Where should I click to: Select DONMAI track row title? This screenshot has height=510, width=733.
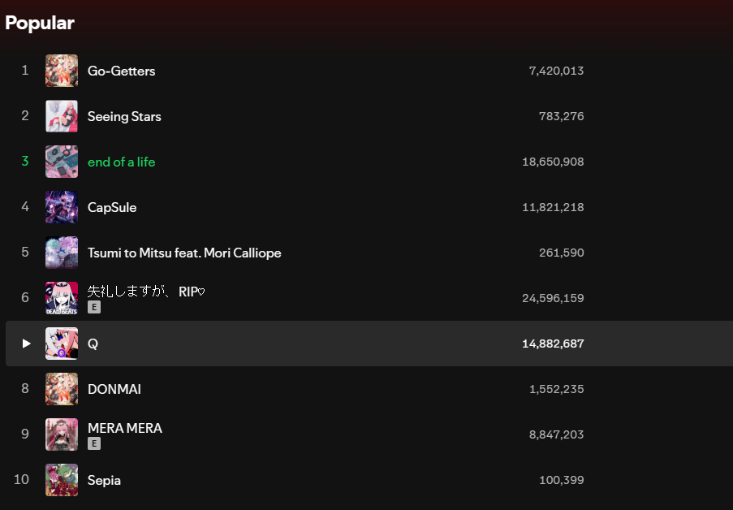[x=114, y=389]
